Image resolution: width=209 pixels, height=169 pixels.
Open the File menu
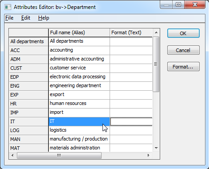click(x=9, y=18)
